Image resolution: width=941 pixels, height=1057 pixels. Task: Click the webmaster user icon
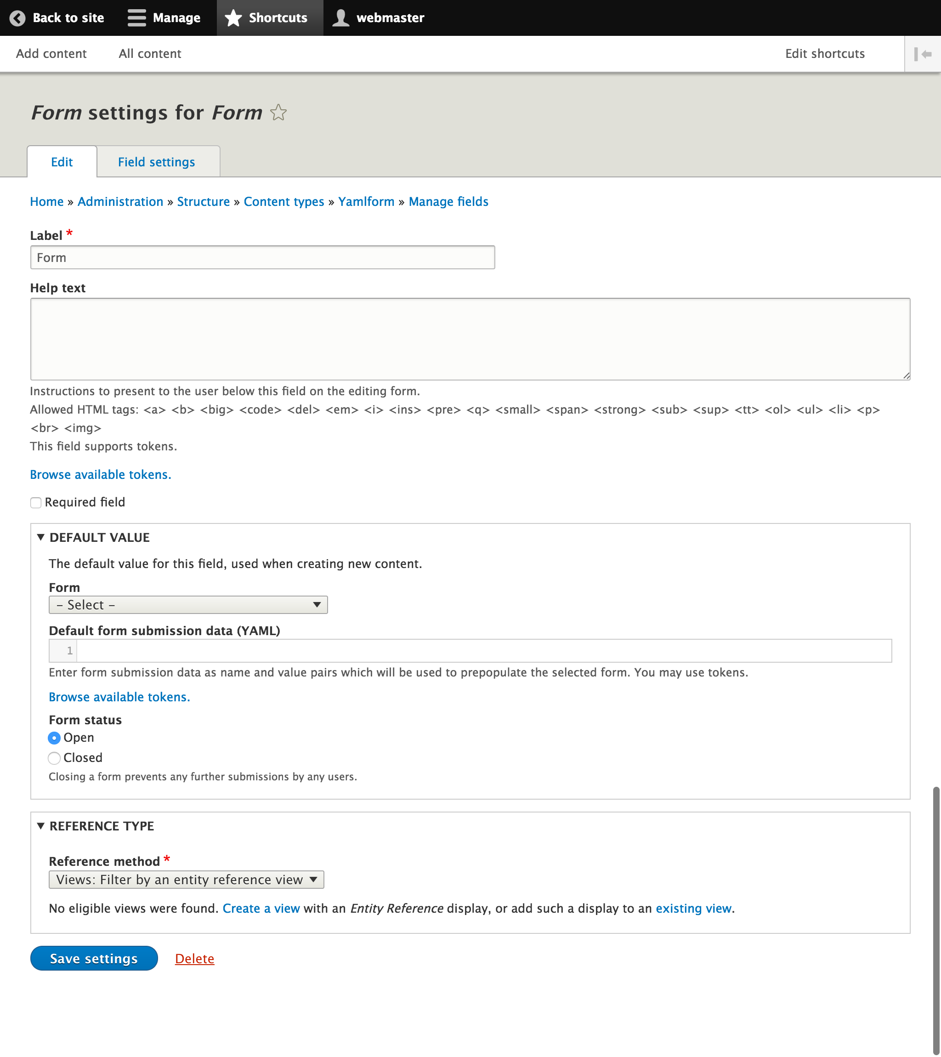tap(341, 17)
